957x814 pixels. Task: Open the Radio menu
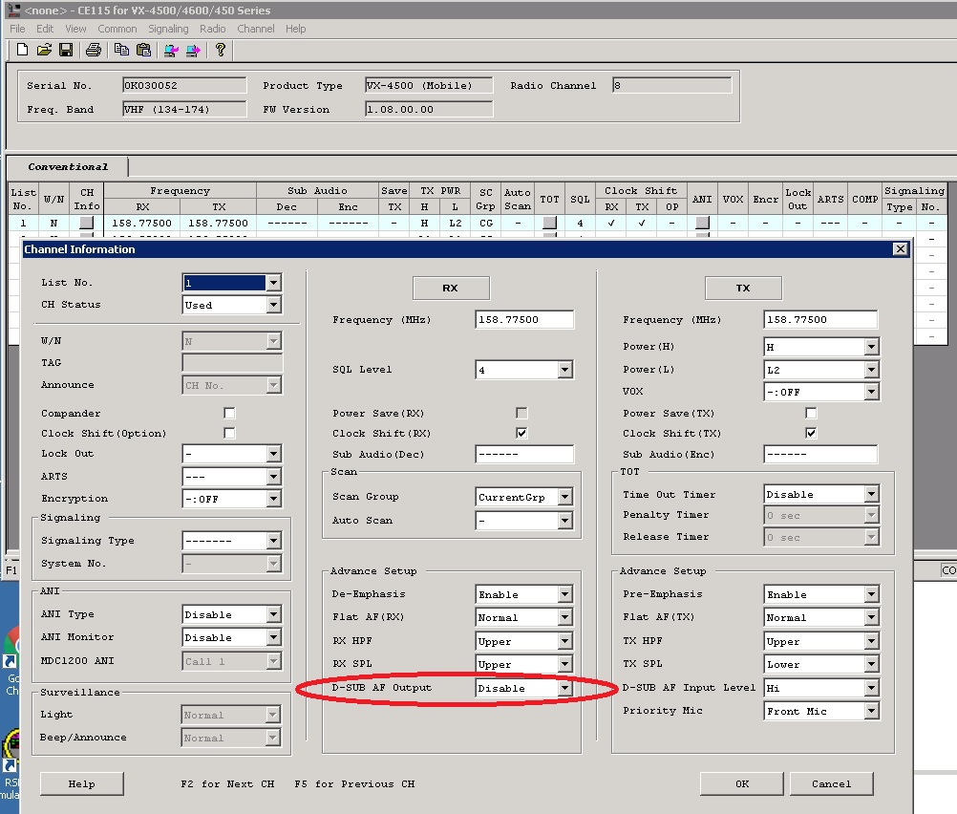click(212, 29)
